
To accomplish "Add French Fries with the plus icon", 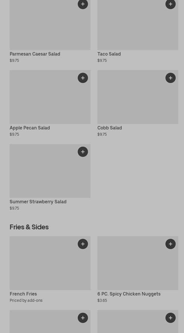I will (83, 244).
